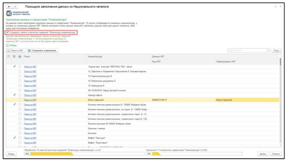Click the back navigation arrow icon
This screenshot has width=289, height=162.
tap(8, 7)
